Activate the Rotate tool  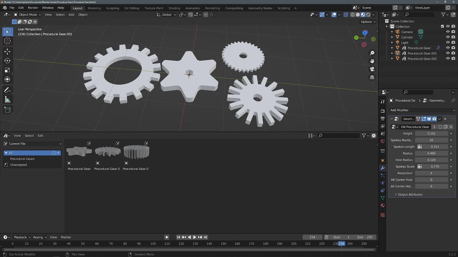click(8, 61)
